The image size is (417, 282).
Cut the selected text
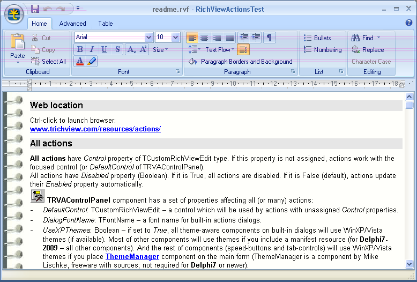pyautogui.click(x=41, y=38)
